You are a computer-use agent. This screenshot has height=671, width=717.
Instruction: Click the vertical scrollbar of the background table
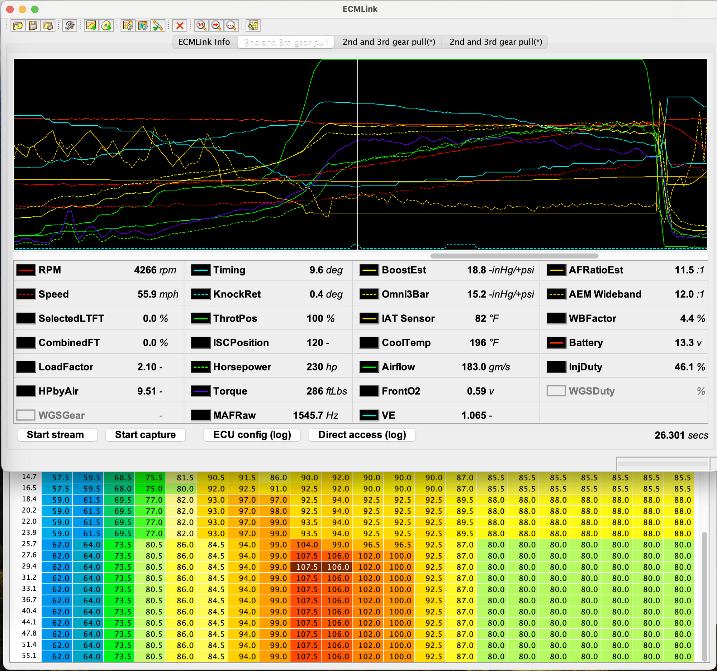click(x=704, y=596)
